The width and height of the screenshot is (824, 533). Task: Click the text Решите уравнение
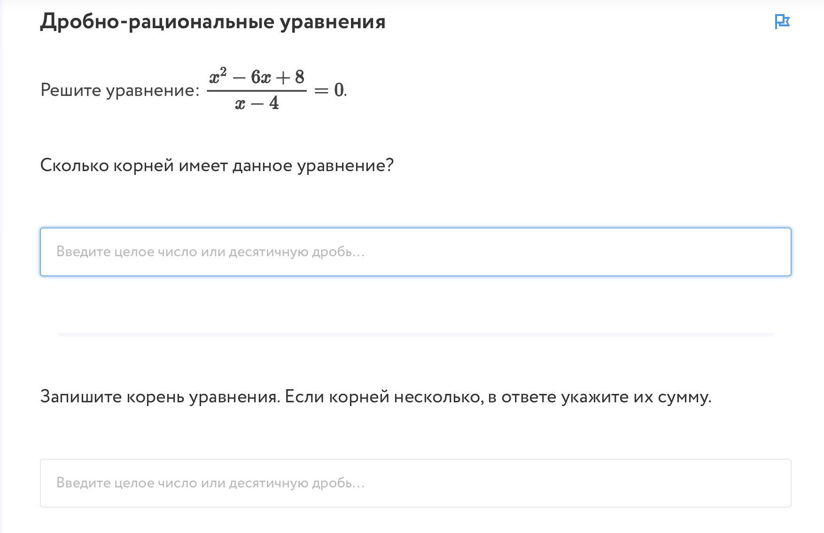(x=120, y=90)
